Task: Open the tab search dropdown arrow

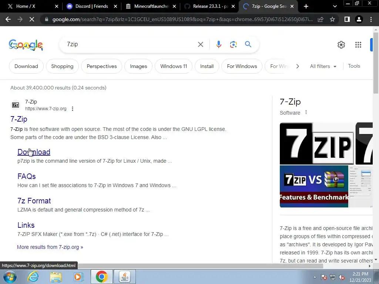Action: 335,6
